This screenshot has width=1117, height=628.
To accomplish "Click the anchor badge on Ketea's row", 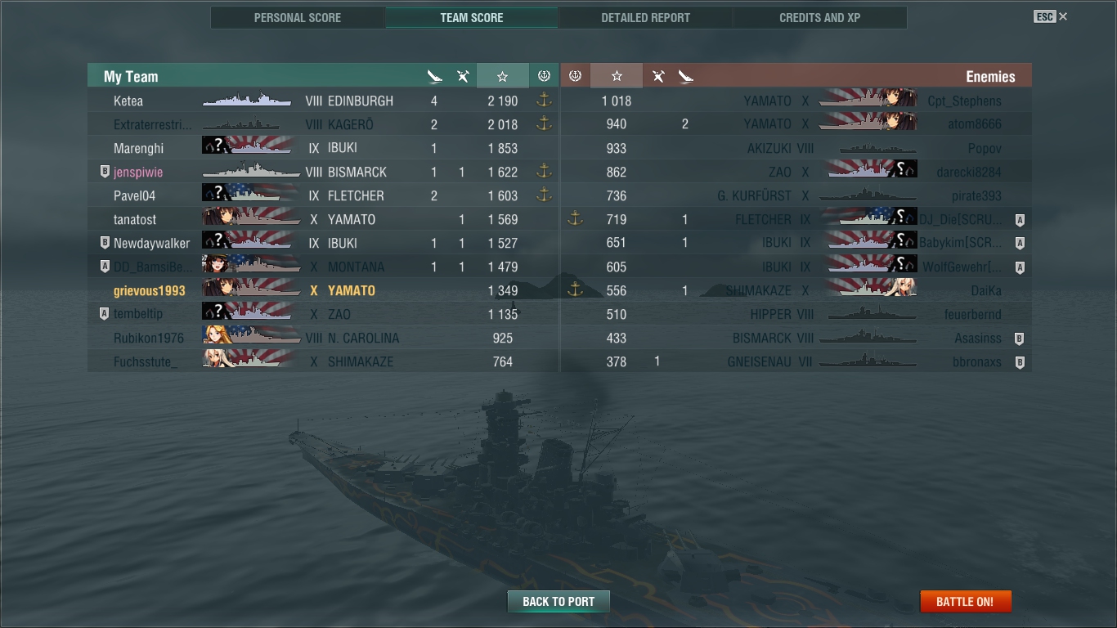I will click(x=544, y=101).
